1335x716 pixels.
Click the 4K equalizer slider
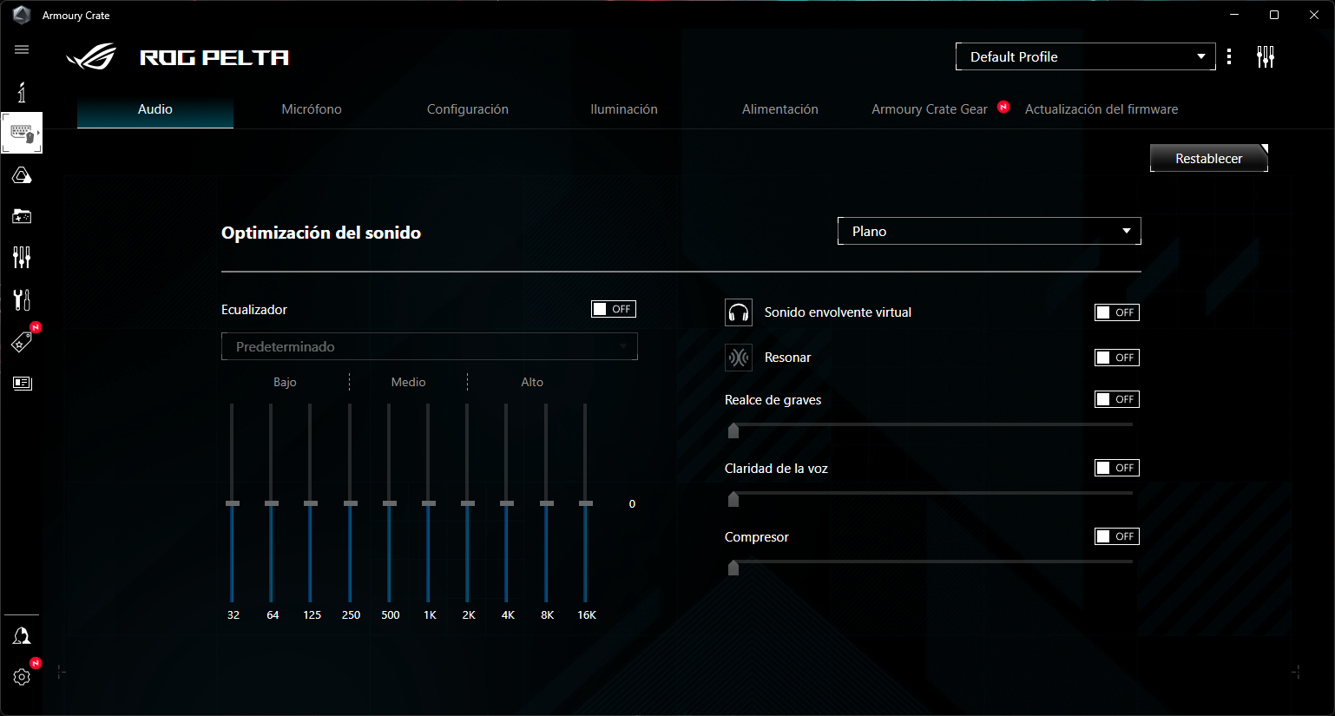coord(507,503)
